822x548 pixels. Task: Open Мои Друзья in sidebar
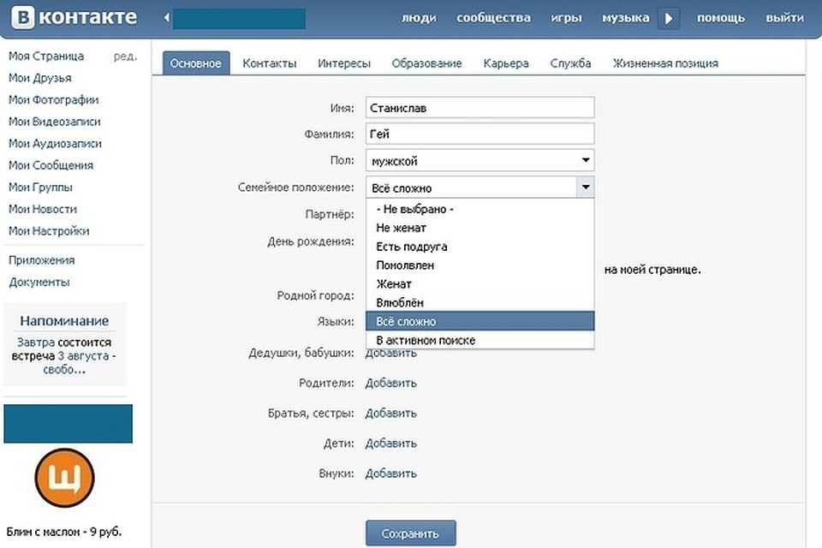tap(40, 78)
